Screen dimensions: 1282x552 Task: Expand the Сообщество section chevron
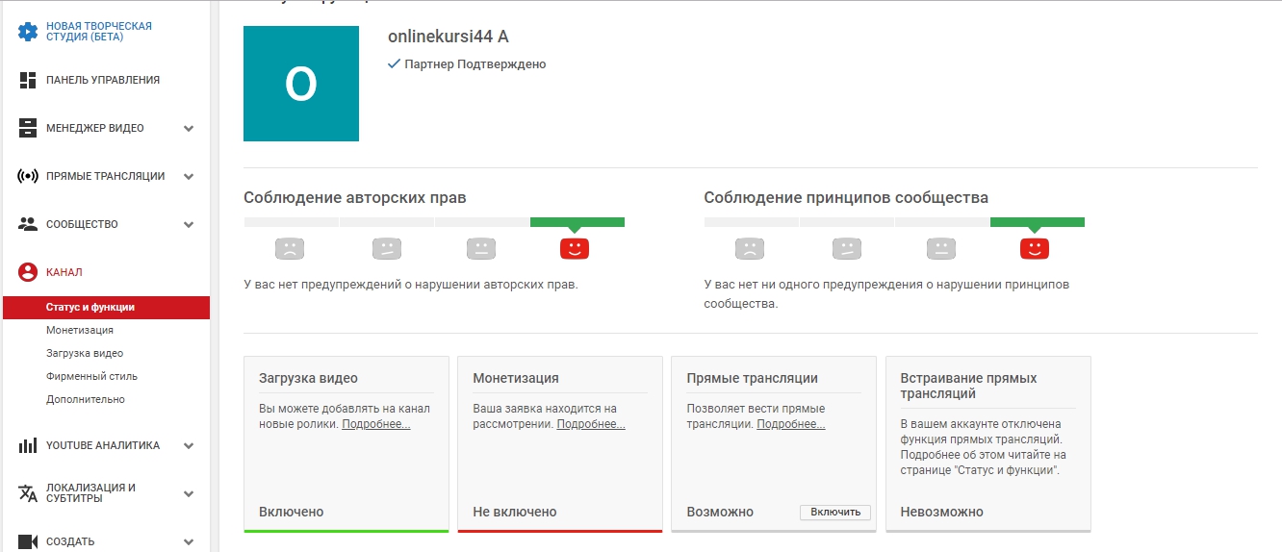(189, 224)
